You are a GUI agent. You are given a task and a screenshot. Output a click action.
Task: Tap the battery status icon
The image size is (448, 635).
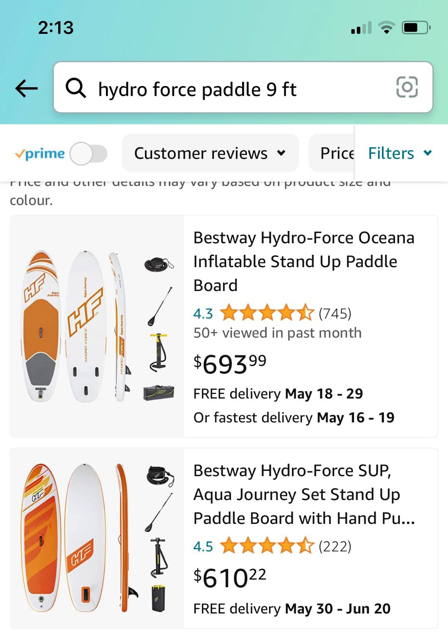pyautogui.click(x=415, y=28)
